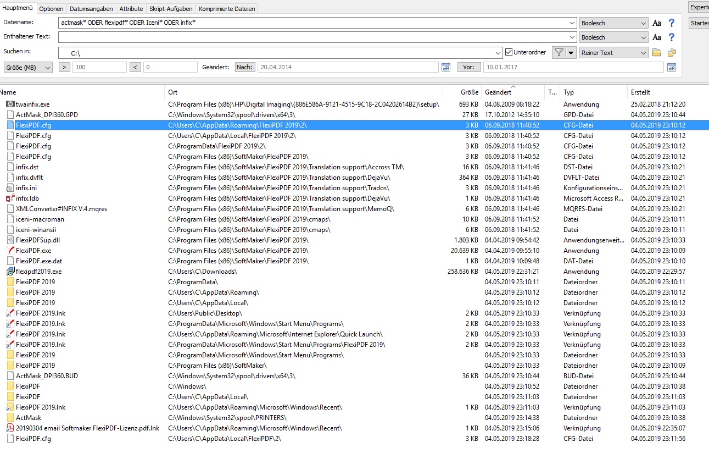Image resolution: width=709 pixels, height=453 pixels.
Task: Open the multiple folders chooser icon
Action: (671, 53)
